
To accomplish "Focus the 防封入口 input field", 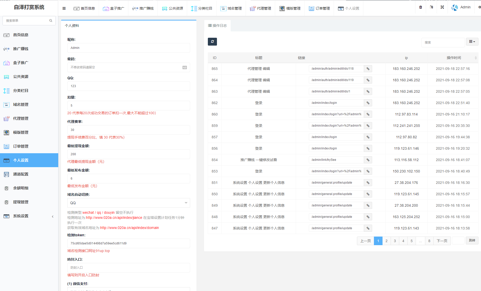I will pyautogui.click(x=128, y=267).
